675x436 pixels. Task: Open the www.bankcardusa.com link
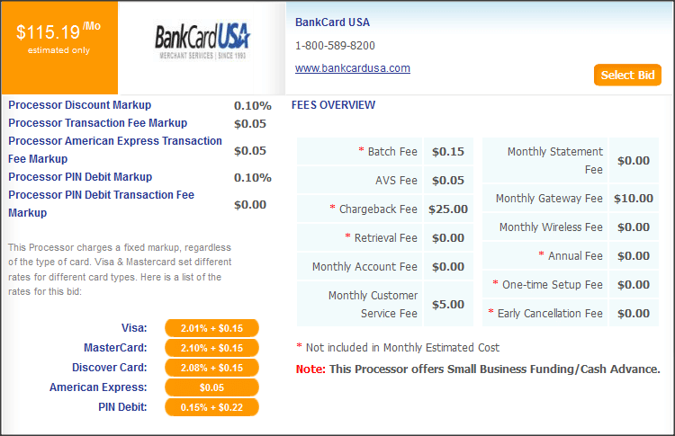pos(352,68)
